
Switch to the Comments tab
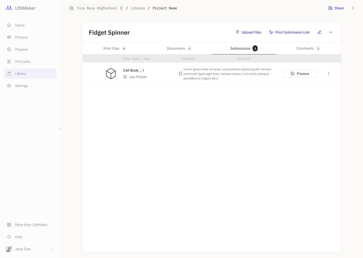[x=309, y=48]
